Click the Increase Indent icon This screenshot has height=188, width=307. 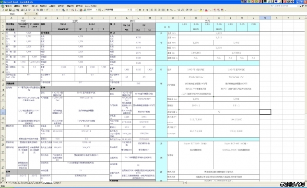191,10
